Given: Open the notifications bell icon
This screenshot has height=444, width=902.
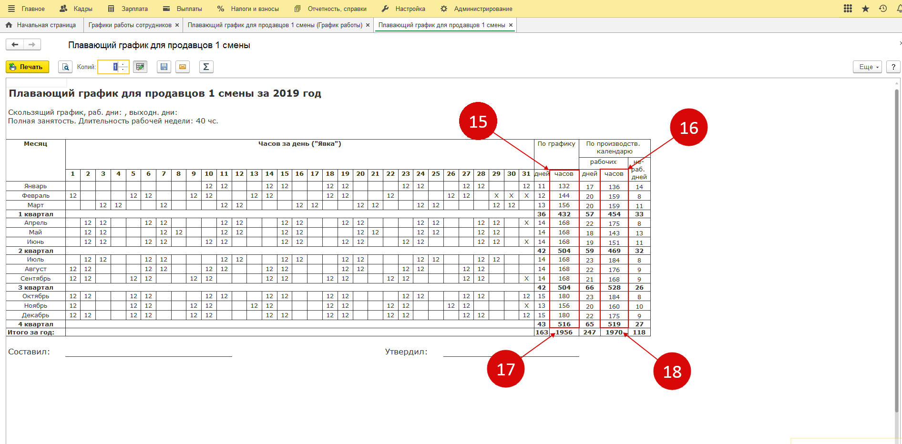Looking at the screenshot, I should click(899, 9).
